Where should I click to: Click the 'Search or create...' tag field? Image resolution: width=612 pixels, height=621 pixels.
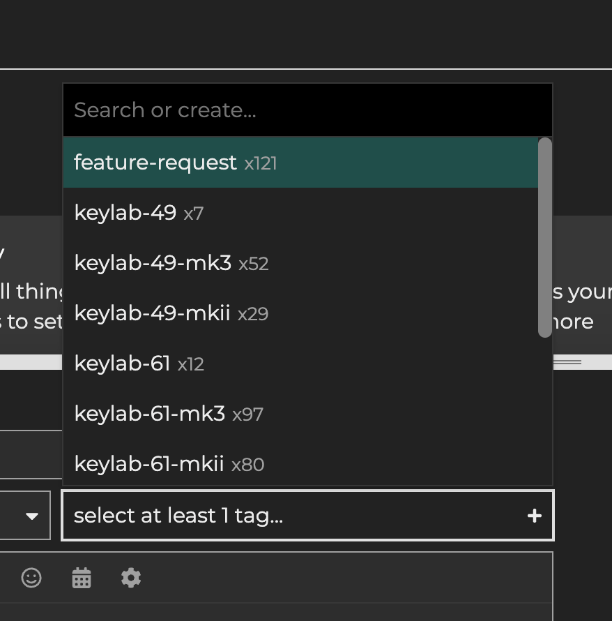[307, 110]
